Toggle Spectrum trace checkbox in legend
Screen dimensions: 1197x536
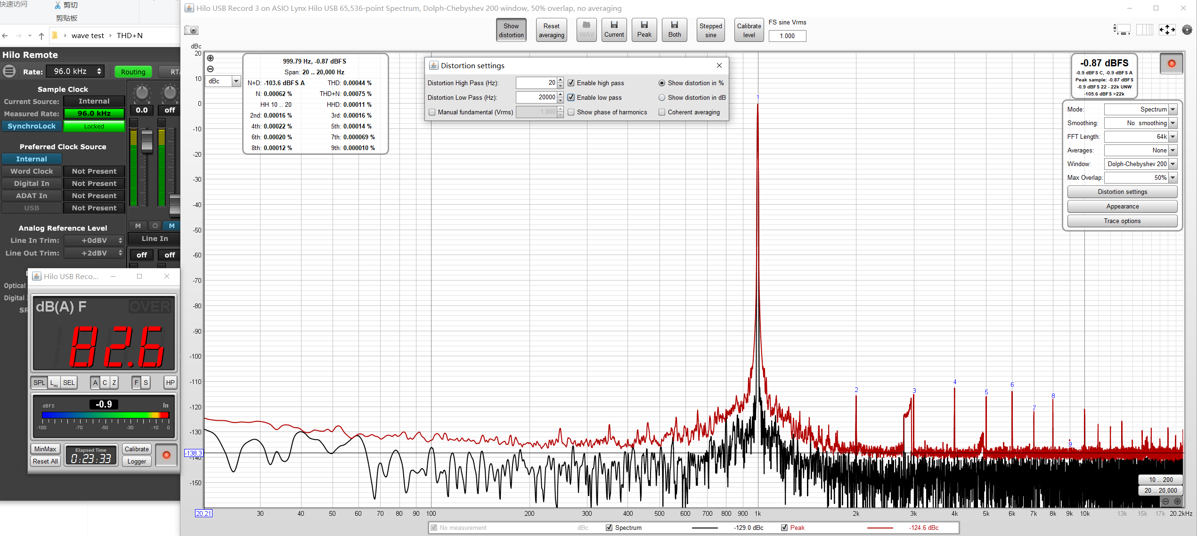(x=609, y=528)
